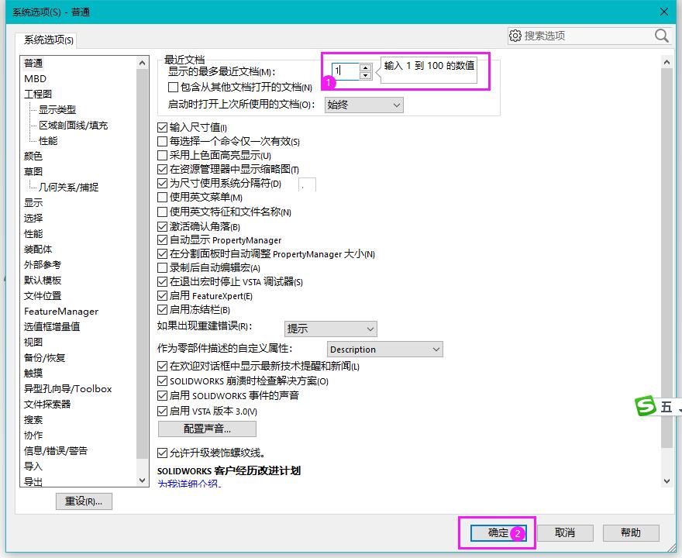682x558 pixels.
Task: Enable 使用英文菜单 checkbox
Action: pos(162,198)
